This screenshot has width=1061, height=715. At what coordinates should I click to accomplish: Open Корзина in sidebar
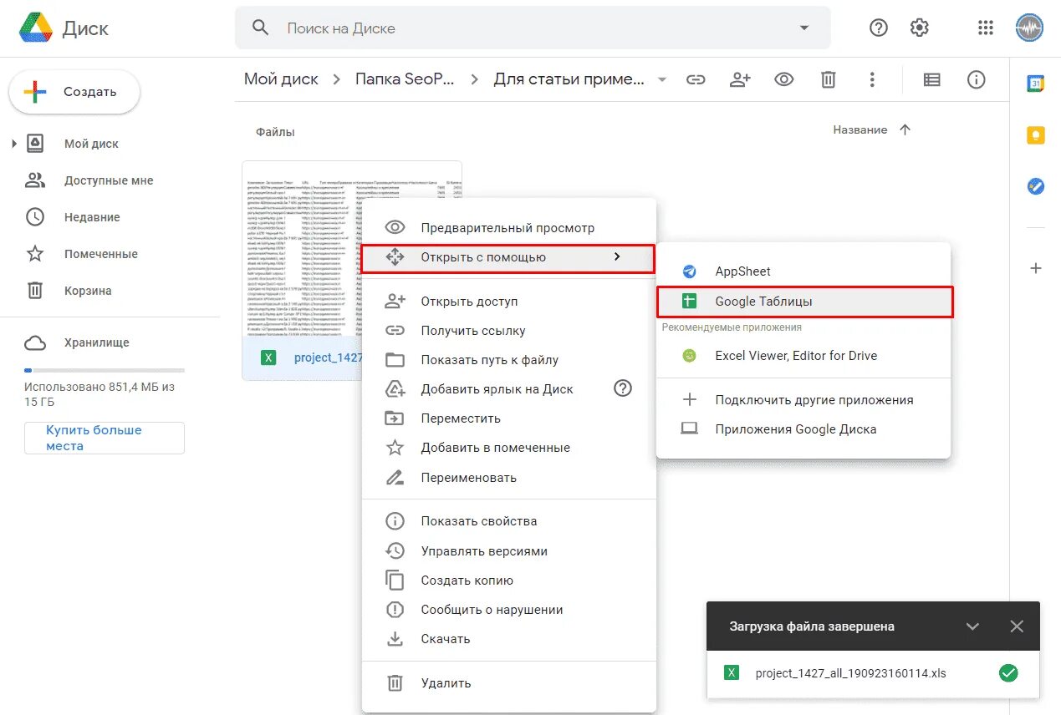pyautogui.click(x=88, y=291)
